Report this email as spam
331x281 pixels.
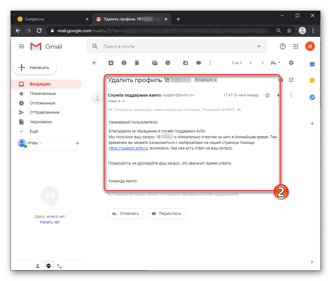[x=124, y=63]
